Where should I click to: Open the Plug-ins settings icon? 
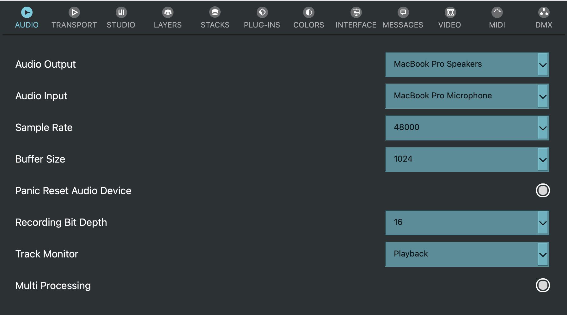[262, 13]
